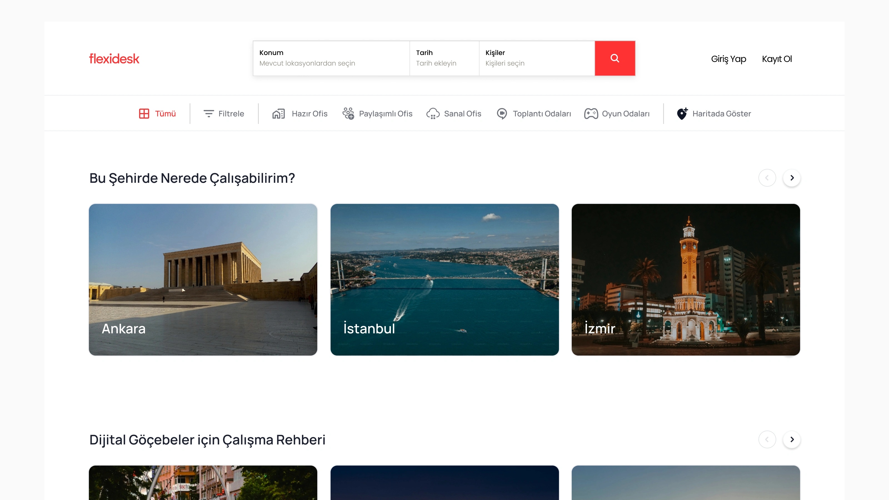Image resolution: width=889 pixels, height=500 pixels.
Task: Select Hazır Ofis category
Action: pos(309,114)
